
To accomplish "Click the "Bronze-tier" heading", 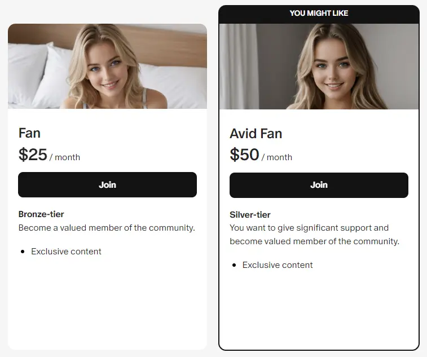I will point(41,214).
